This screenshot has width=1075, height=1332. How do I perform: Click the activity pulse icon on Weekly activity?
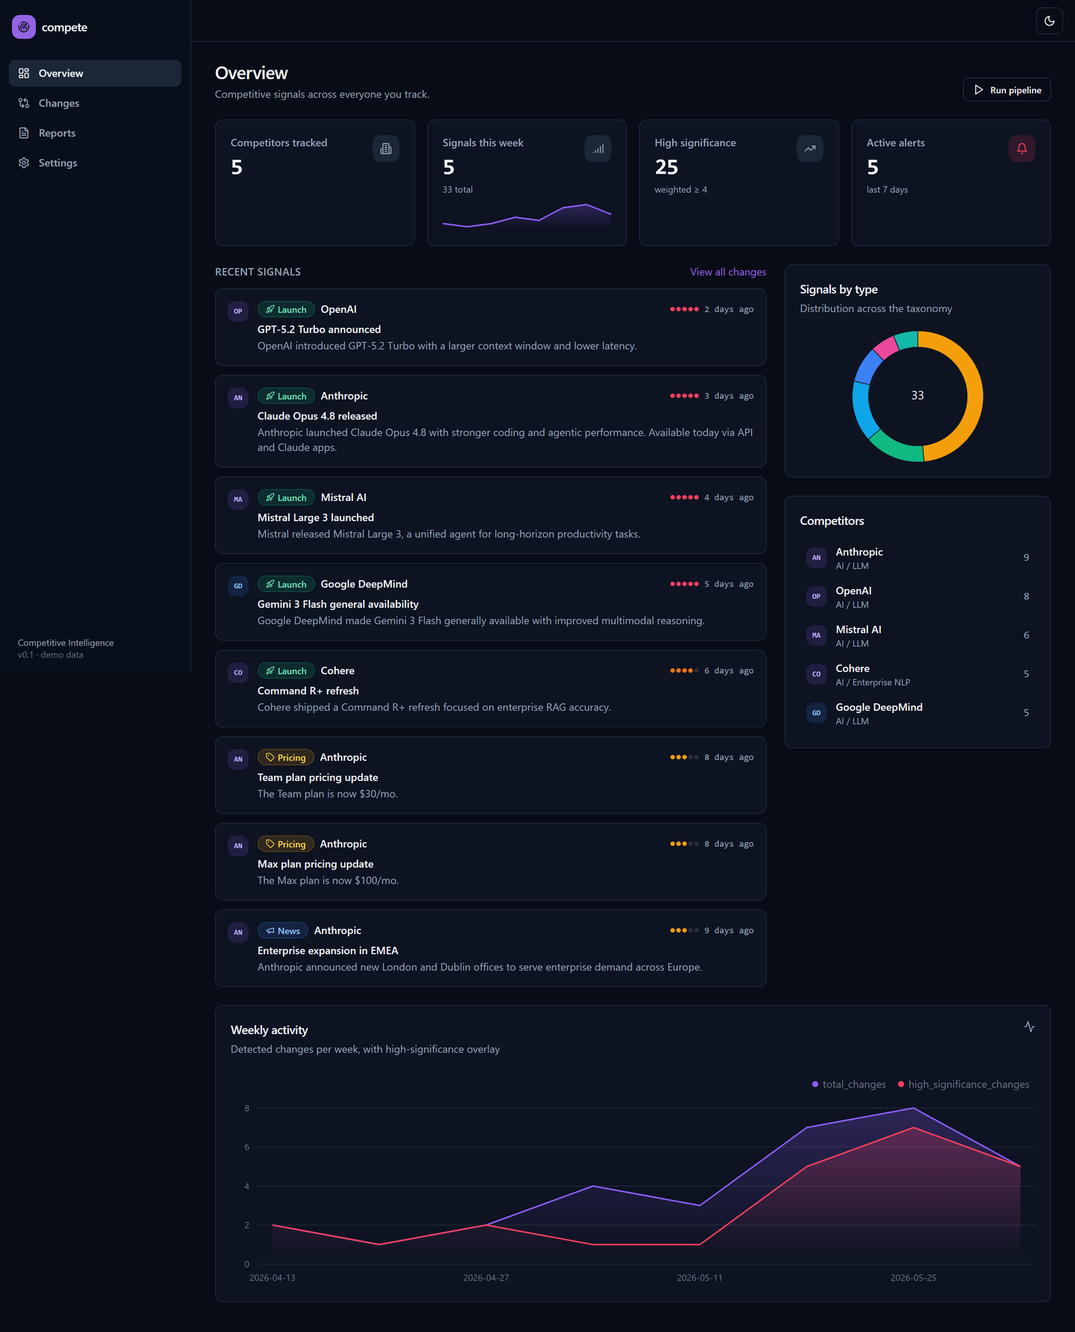click(x=1029, y=1027)
